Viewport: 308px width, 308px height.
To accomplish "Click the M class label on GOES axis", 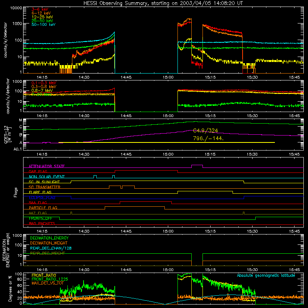I will tap(20, 120).
